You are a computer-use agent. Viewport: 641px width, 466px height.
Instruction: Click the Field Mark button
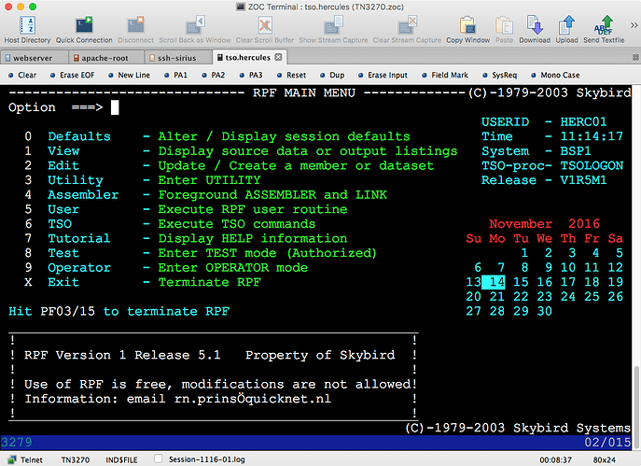445,75
